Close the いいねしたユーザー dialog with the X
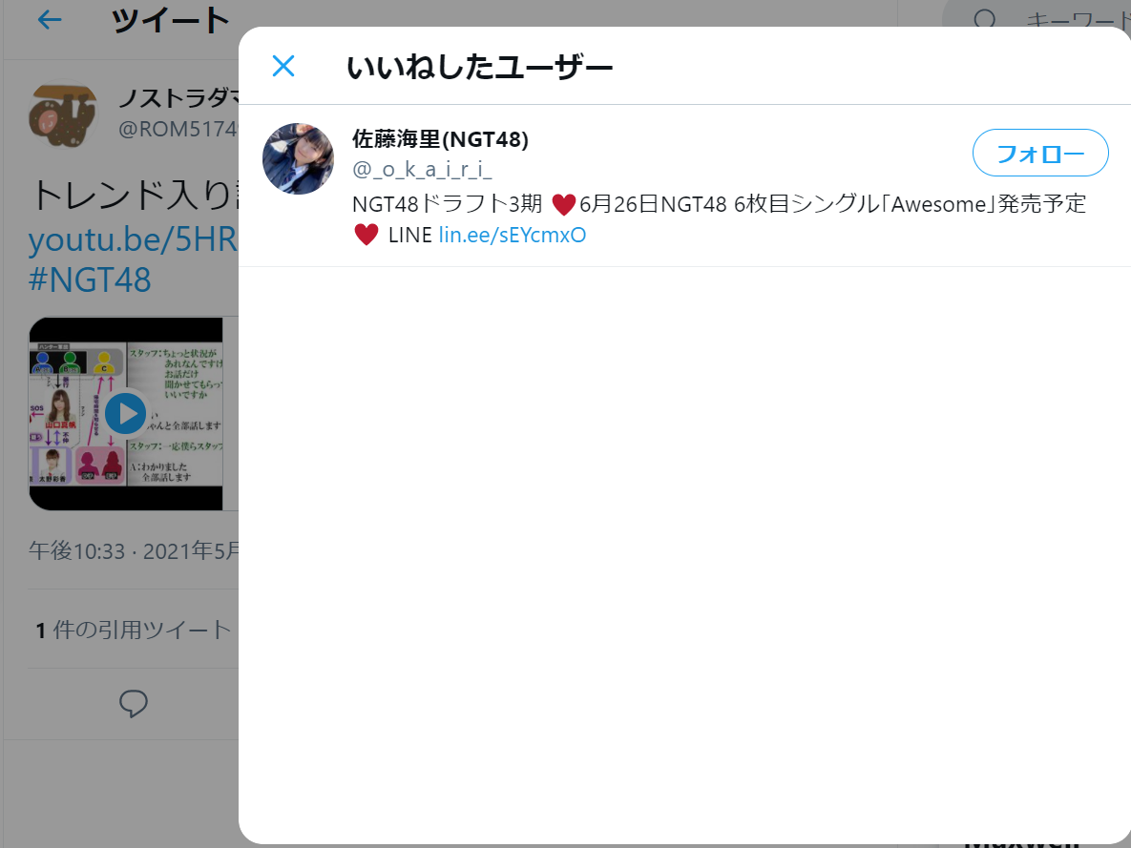 (x=283, y=66)
